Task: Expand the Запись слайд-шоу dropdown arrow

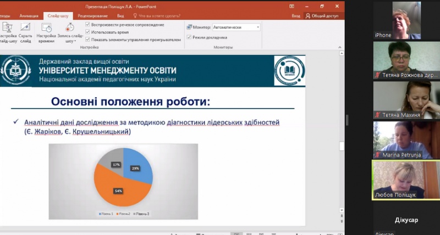Action: click(75, 41)
